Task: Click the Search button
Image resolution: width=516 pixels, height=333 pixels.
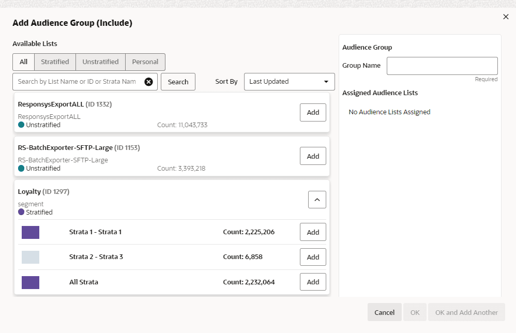Action: click(178, 82)
